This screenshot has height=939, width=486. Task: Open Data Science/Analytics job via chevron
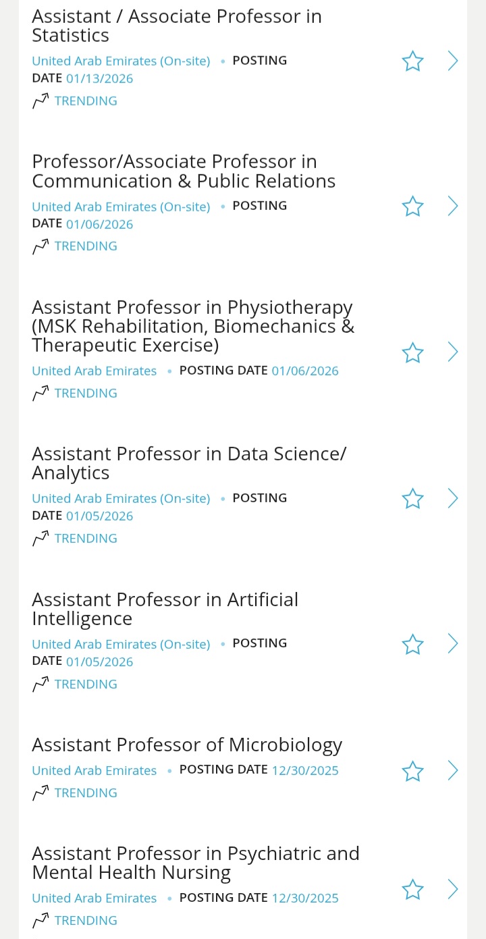[453, 498]
